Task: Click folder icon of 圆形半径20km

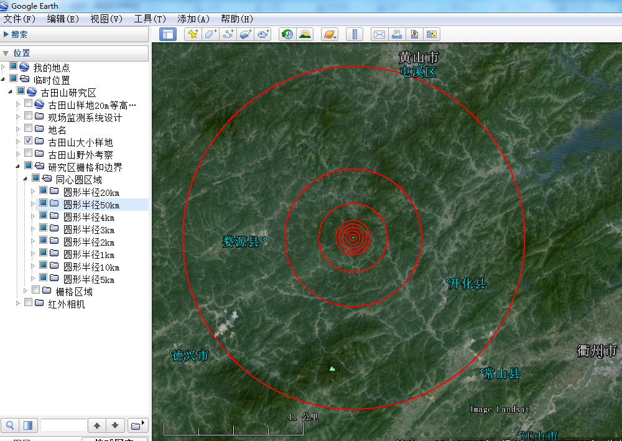Action: click(54, 191)
